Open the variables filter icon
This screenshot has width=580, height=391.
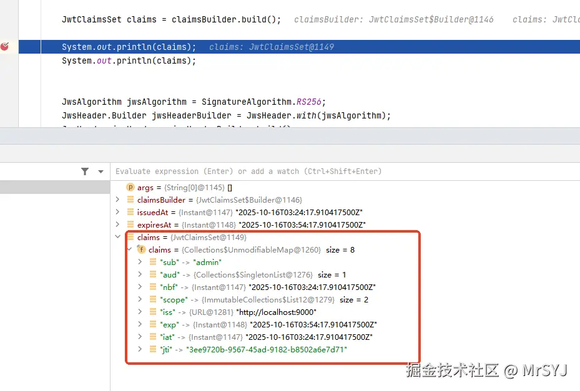pyautogui.click(x=85, y=171)
